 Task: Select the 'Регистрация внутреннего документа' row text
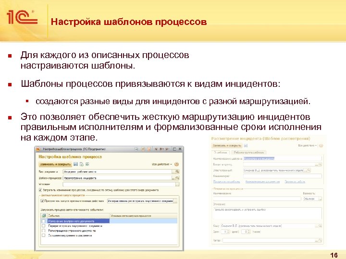coord(72,231)
